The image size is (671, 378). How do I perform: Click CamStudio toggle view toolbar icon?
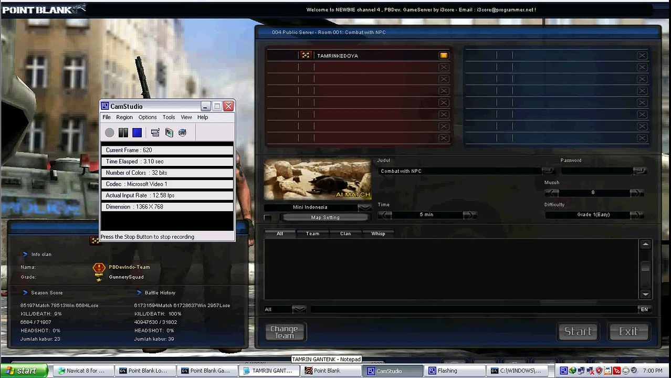(x=155, y=133)
